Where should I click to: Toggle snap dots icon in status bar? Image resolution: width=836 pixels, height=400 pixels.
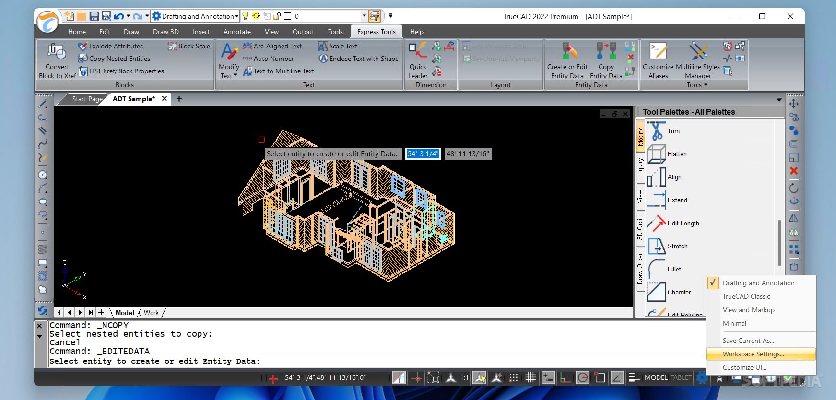[x=513, y=377]
